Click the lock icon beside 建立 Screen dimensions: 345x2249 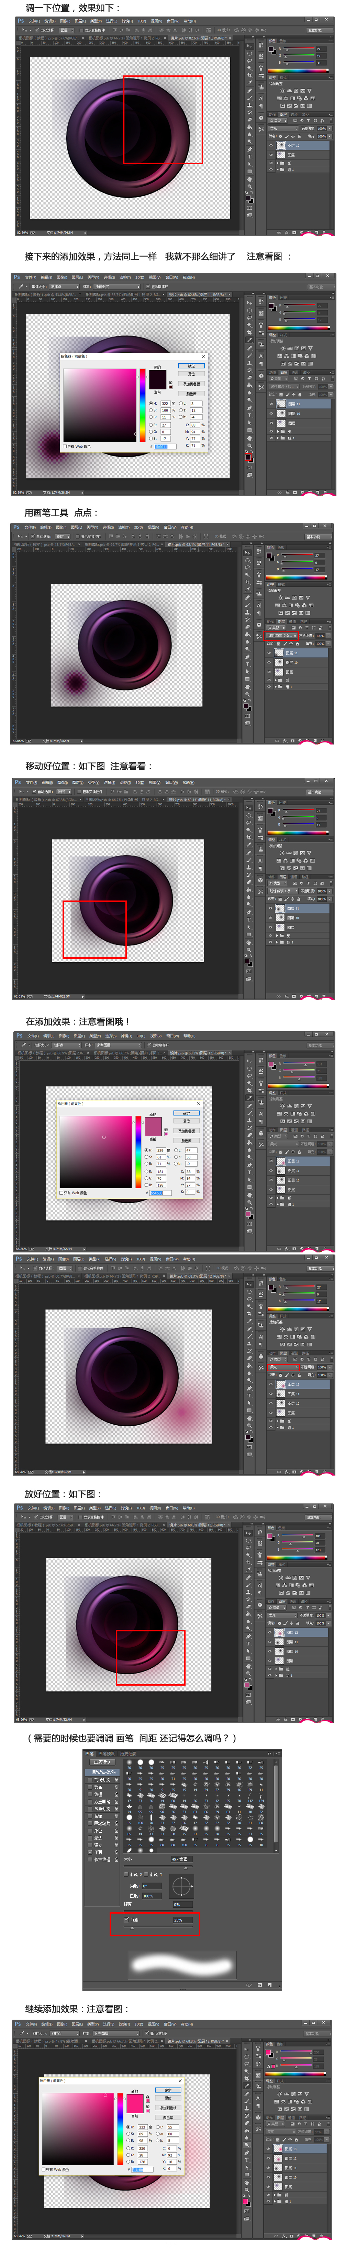pyautogui.click(x=117, y=1845)
